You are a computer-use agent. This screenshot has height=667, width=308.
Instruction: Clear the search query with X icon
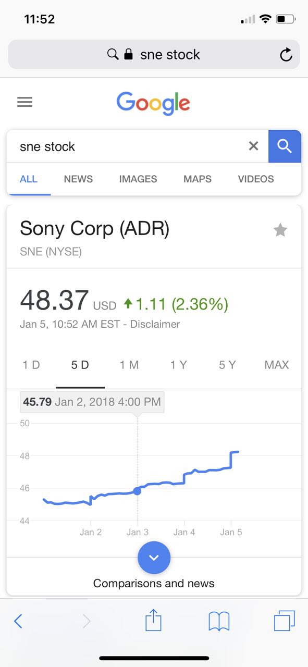click(x=253, y=146)
